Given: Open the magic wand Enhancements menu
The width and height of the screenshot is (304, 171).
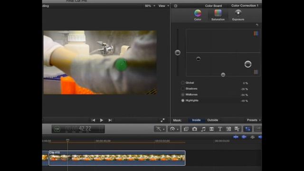Looking at the screenshot, I should (160, 129).
